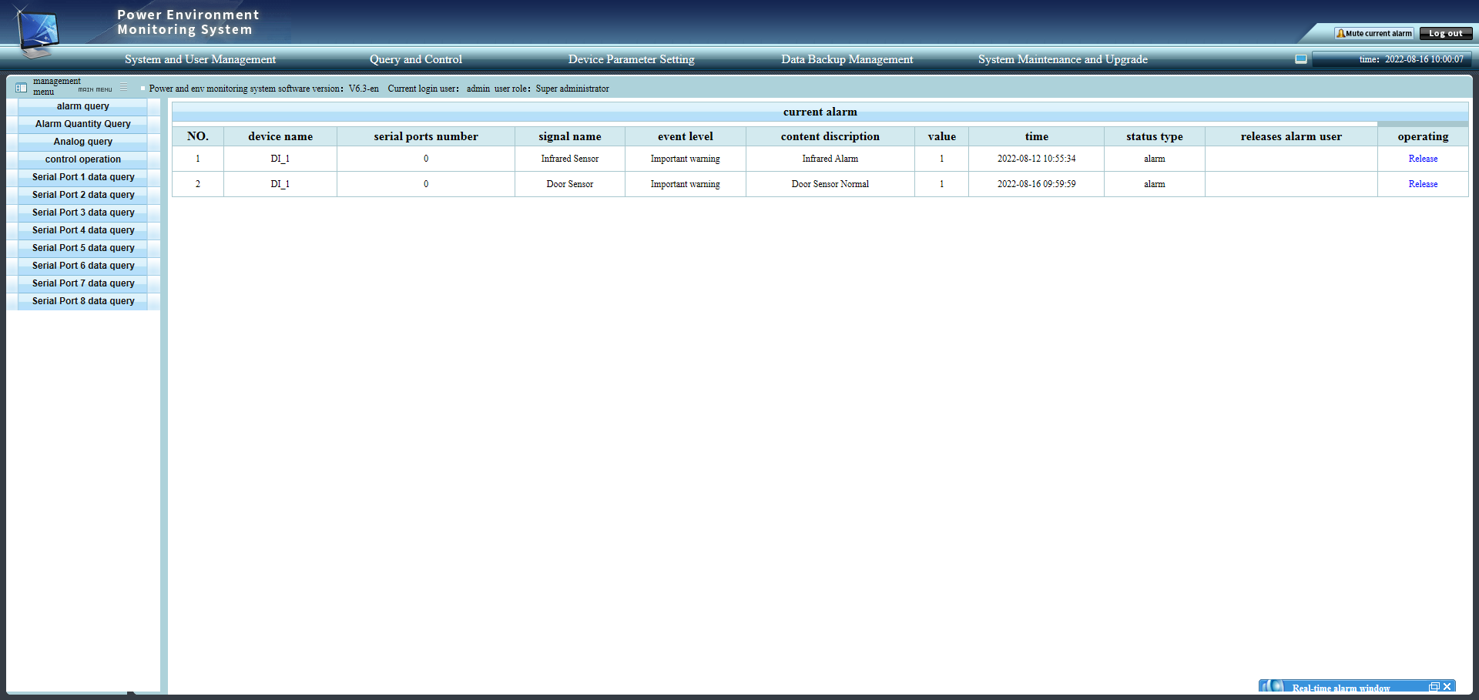The height and width of the screenshot is (700, 1479).
Task: Select Alarm Quantity Query in sidebar
Action: coord(83,124)
